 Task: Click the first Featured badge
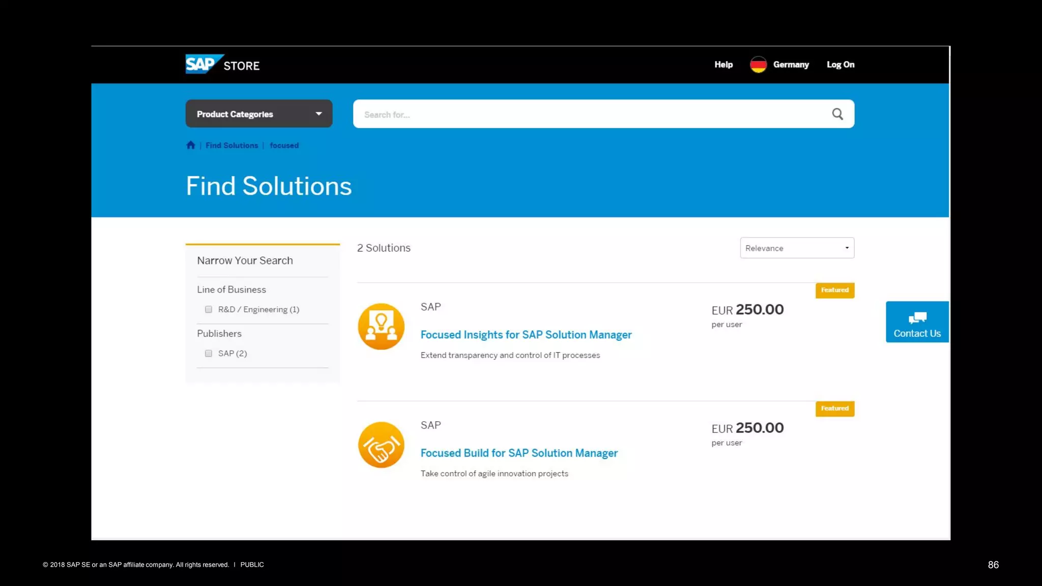pos(834,290)
